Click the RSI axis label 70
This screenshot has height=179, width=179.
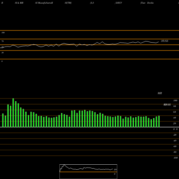[3, 41]
